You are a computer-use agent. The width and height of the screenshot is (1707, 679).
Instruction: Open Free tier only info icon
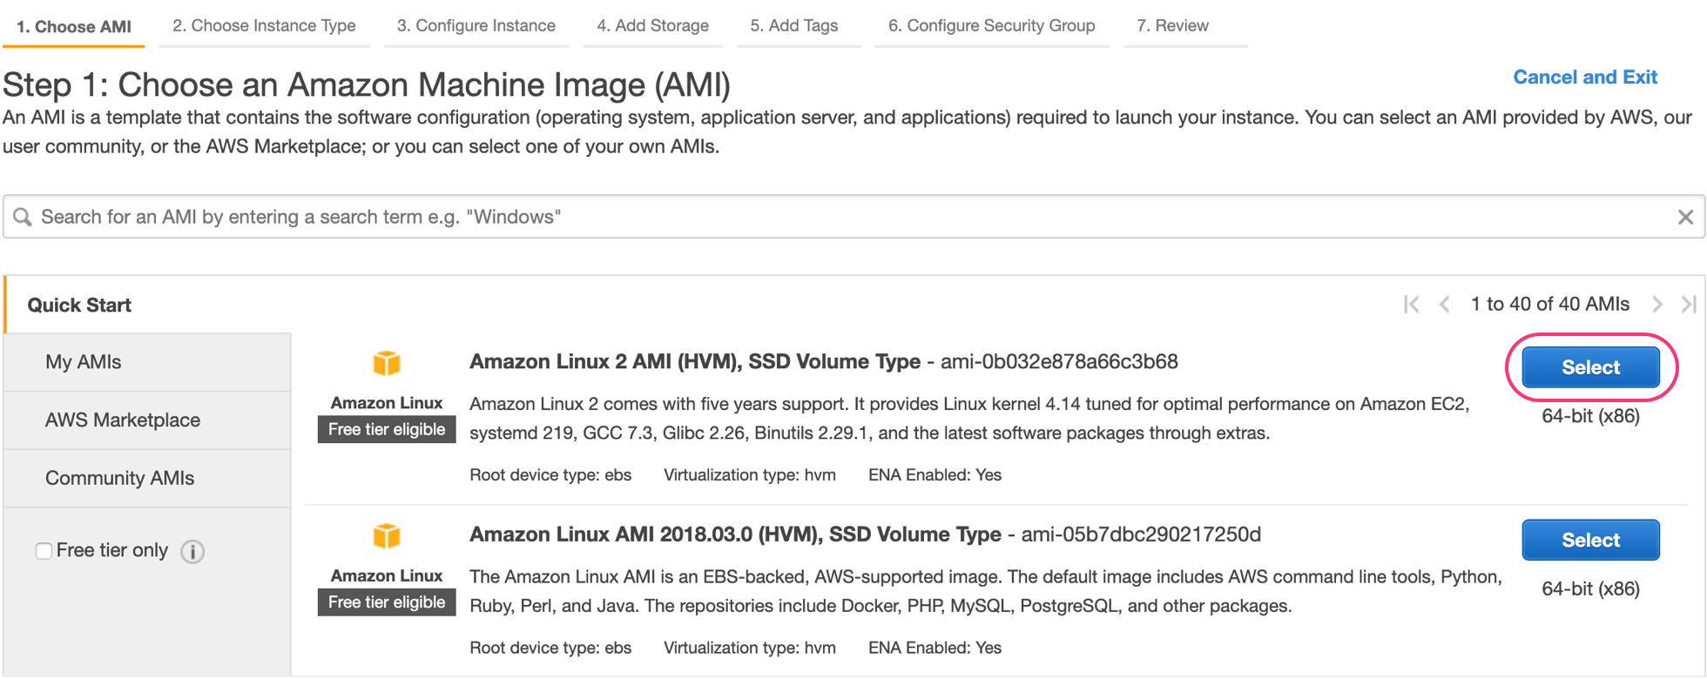(192, 551)
